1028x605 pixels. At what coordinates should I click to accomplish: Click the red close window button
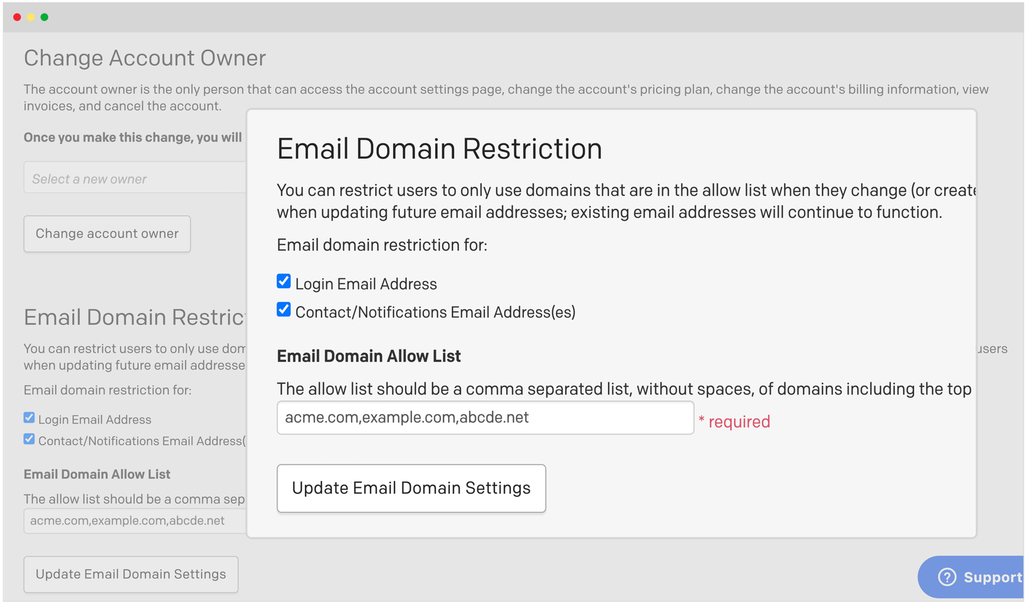17,17
